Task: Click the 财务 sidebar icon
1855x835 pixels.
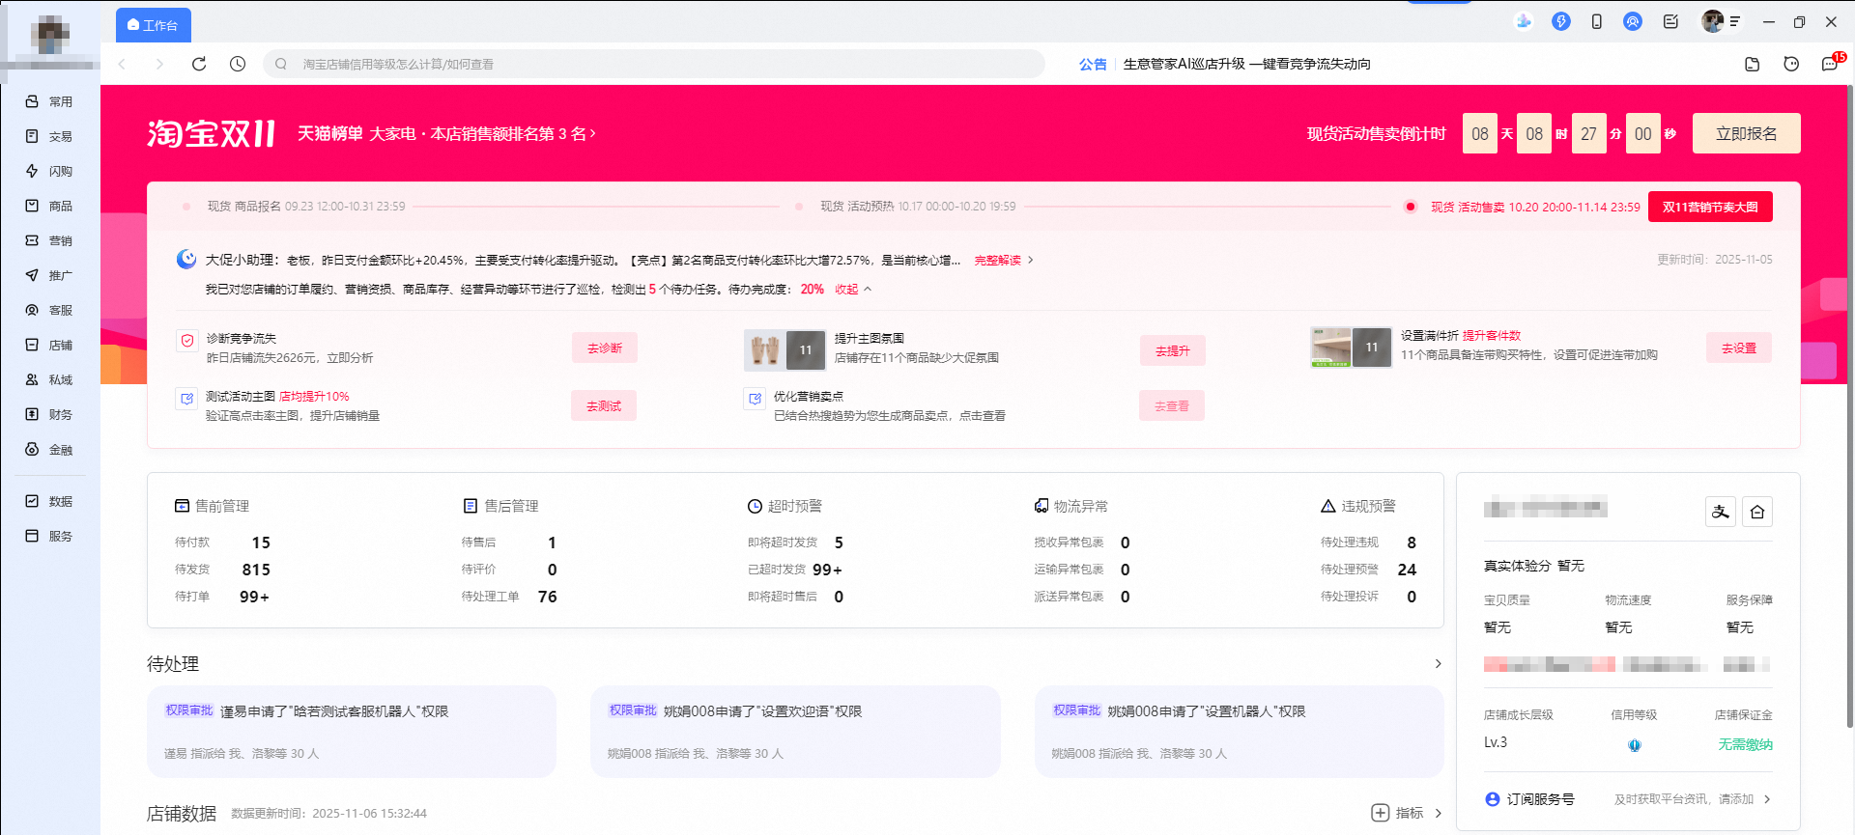Action: [32, 414]
